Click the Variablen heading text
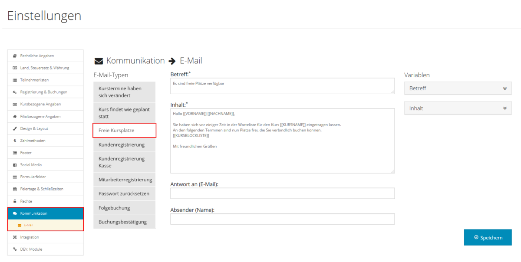 [x=417, y=75]
